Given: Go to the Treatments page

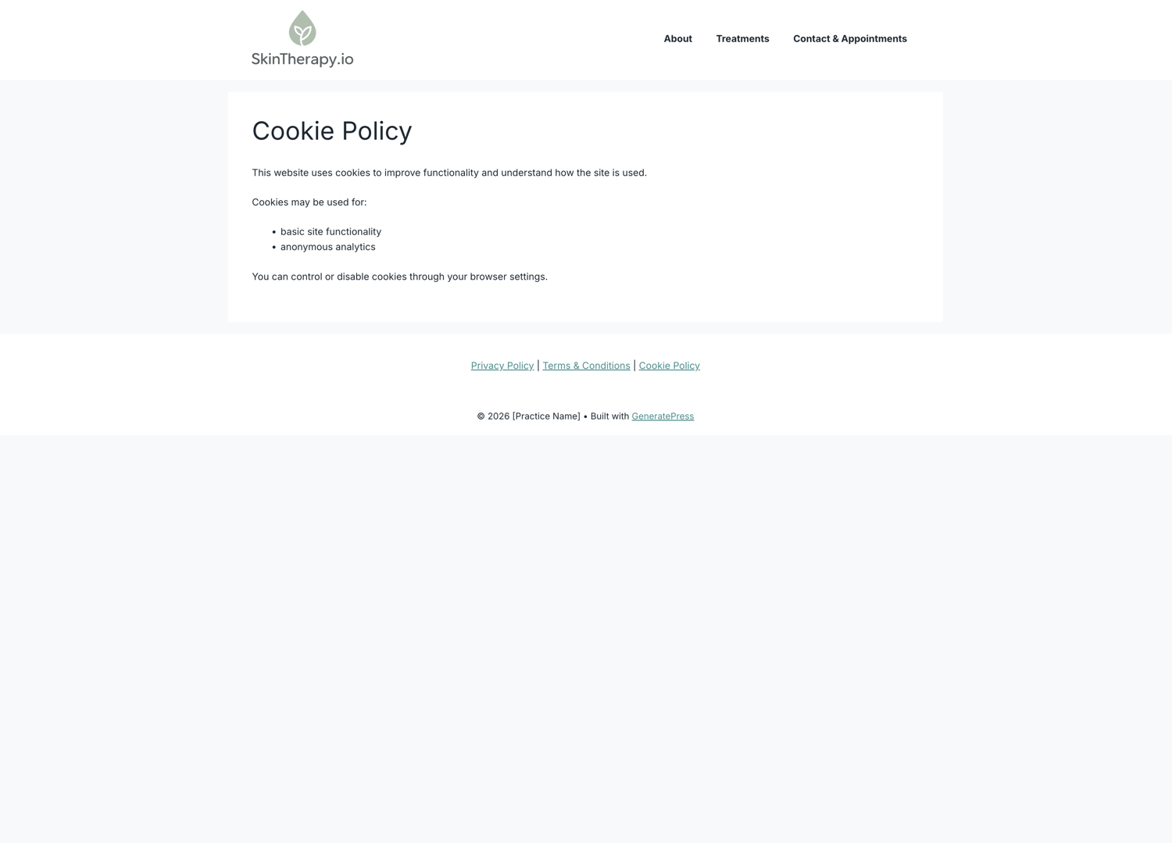Looking at the screenshot, I should [x=742, y=39].
